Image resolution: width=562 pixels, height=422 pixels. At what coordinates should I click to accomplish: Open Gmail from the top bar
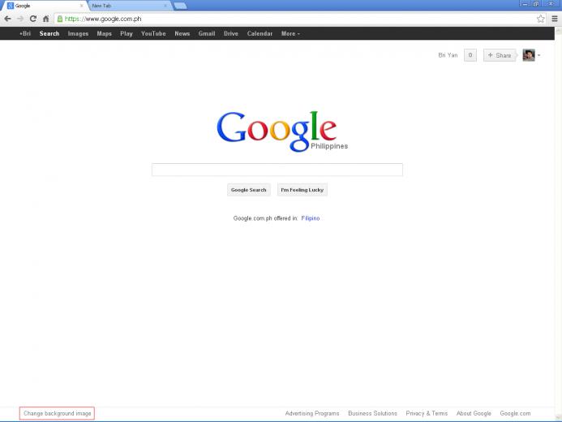(x=207, y=34)
